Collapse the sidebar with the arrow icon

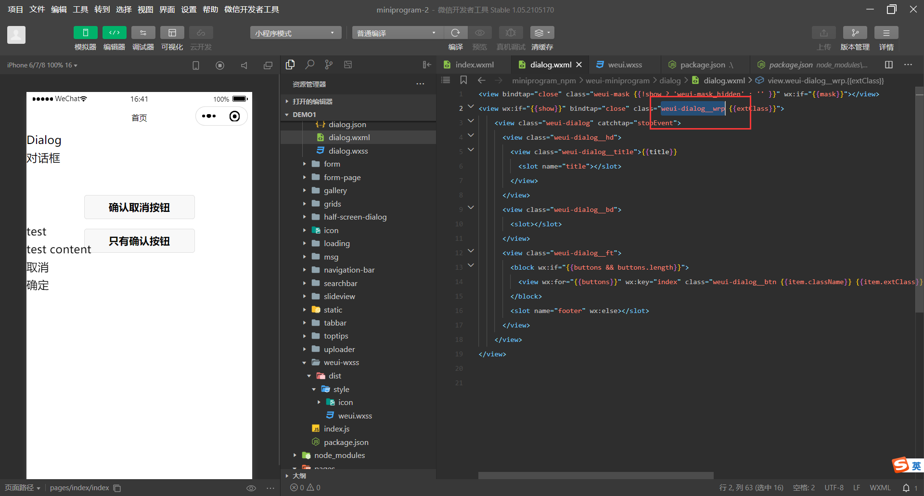pos(427,65)
